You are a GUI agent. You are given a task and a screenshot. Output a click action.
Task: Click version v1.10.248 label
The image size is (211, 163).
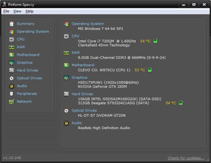point(12,158)
